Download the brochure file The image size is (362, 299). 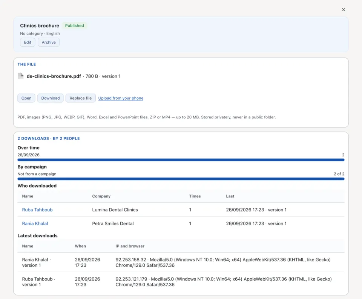click(x=50, y=98)
